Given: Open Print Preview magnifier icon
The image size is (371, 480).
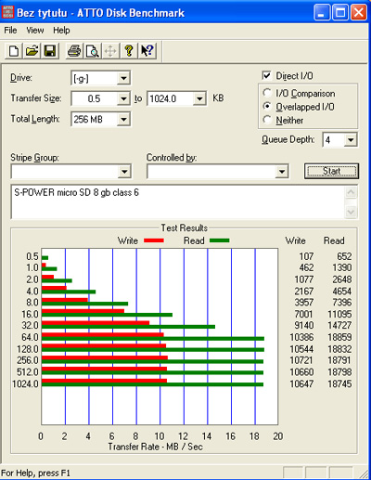Looking at the screenshot, I should (x=92, y=51).
